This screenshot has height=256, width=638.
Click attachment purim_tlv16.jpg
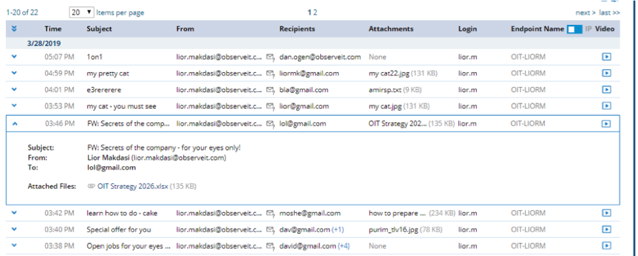click(x=394, y=230)
